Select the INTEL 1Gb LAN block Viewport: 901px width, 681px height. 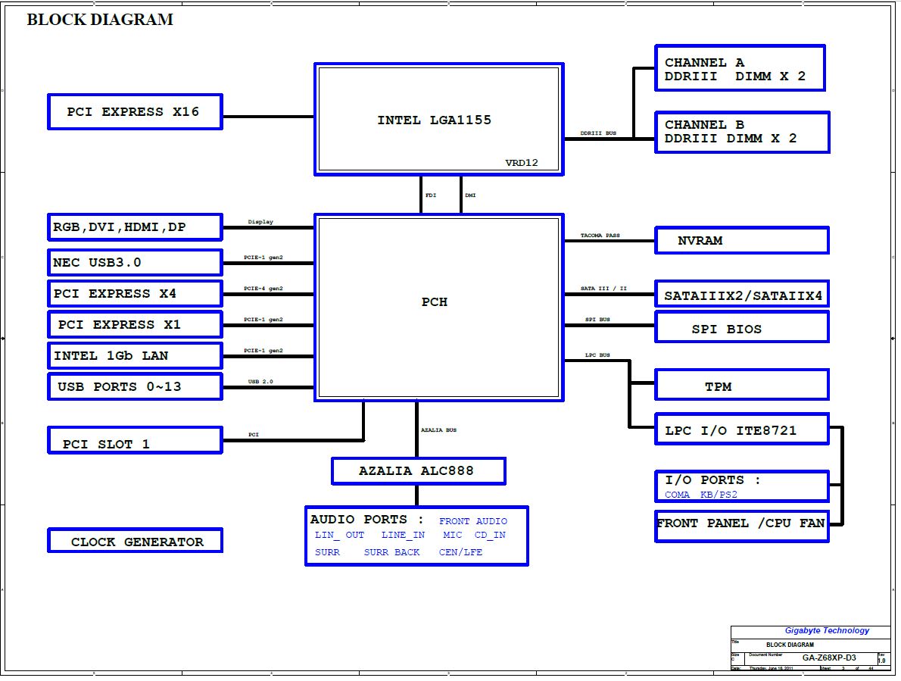135,356
